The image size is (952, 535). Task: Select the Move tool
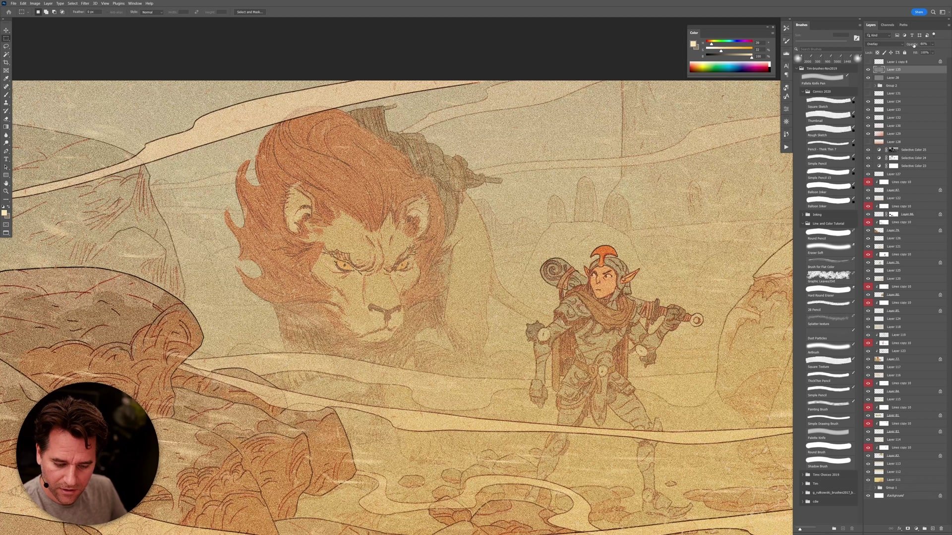point(6,30)
